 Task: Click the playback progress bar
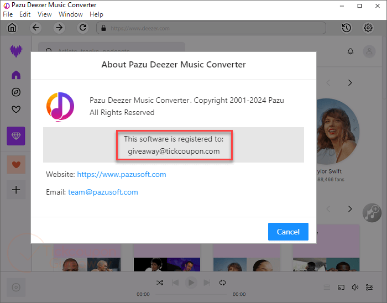pos(191,294)
